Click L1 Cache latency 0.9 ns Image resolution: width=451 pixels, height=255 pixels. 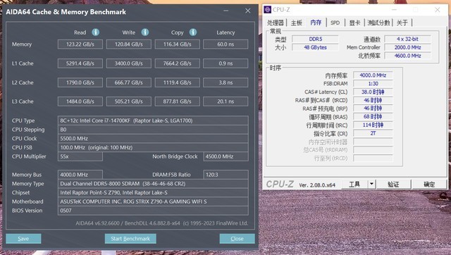pos(225,63)
